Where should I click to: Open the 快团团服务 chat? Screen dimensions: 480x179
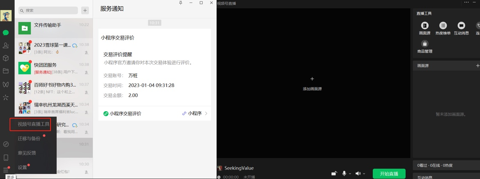click(54, 68)
